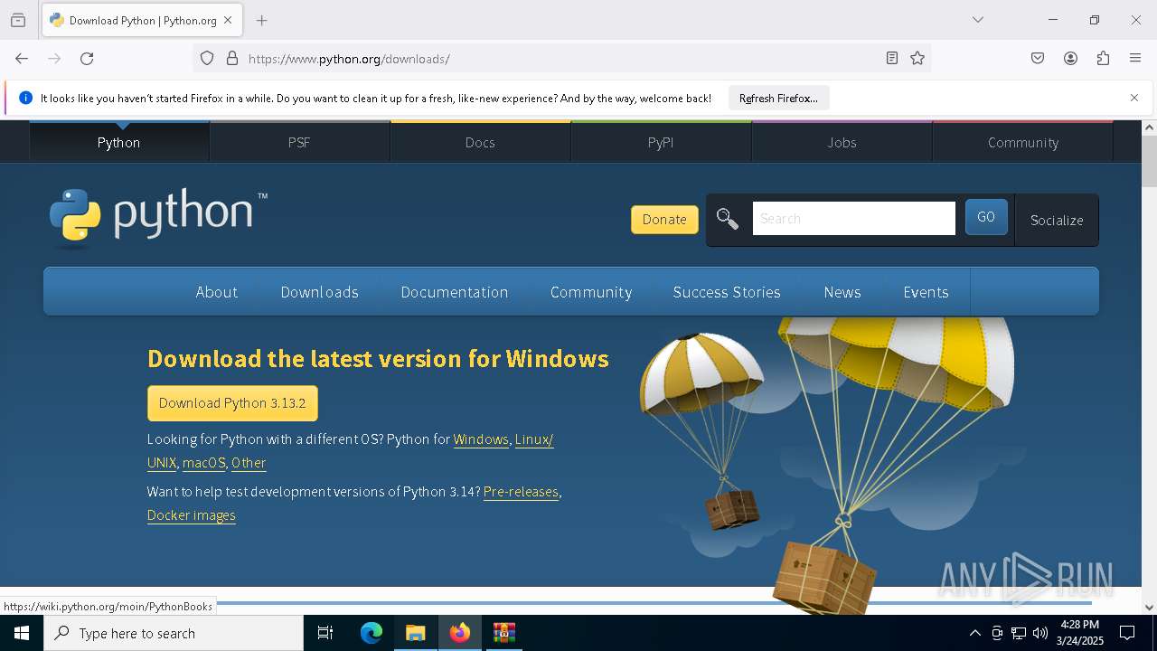This screenshot has height=651, width=1157.
Task: Open the Success Stories menu item
Action: coord(727,292)
